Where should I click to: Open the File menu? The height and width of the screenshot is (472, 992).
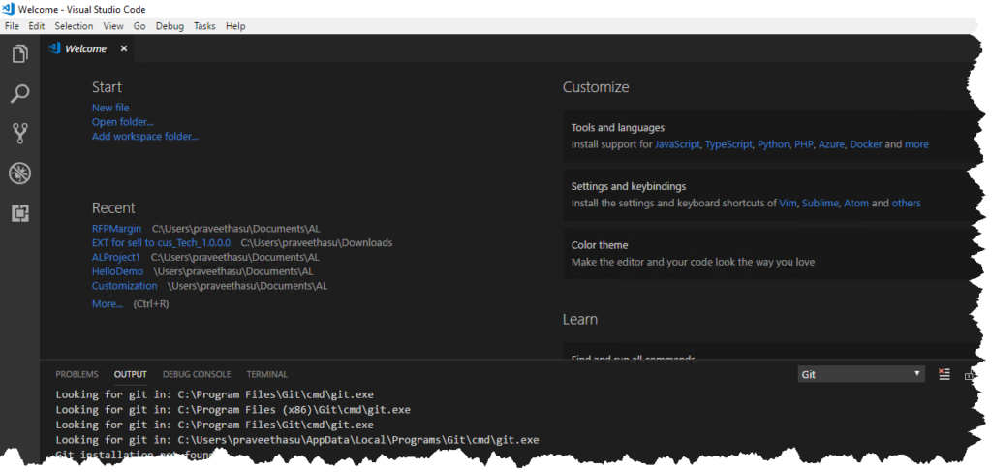(12, 26)
